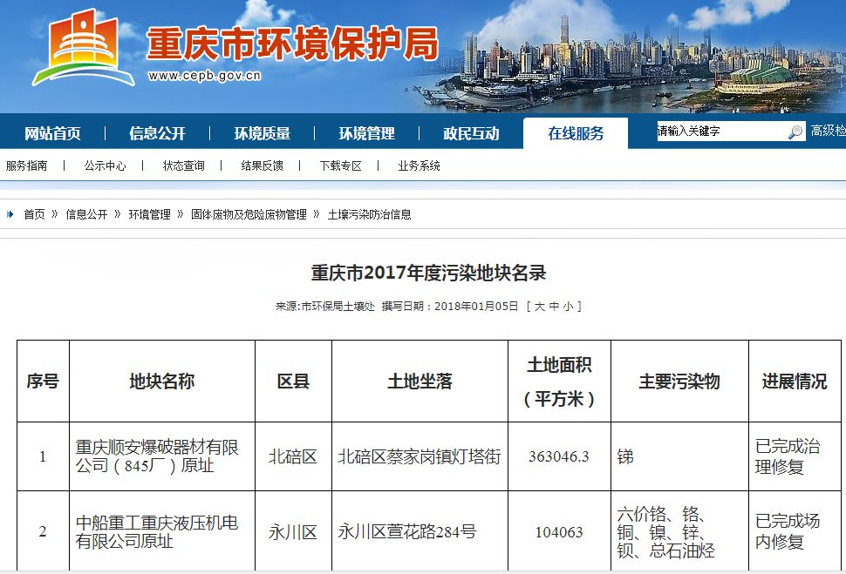Open the 下载专区 submenu link
This screenshot has height=574, width=846.
(340, 165)
